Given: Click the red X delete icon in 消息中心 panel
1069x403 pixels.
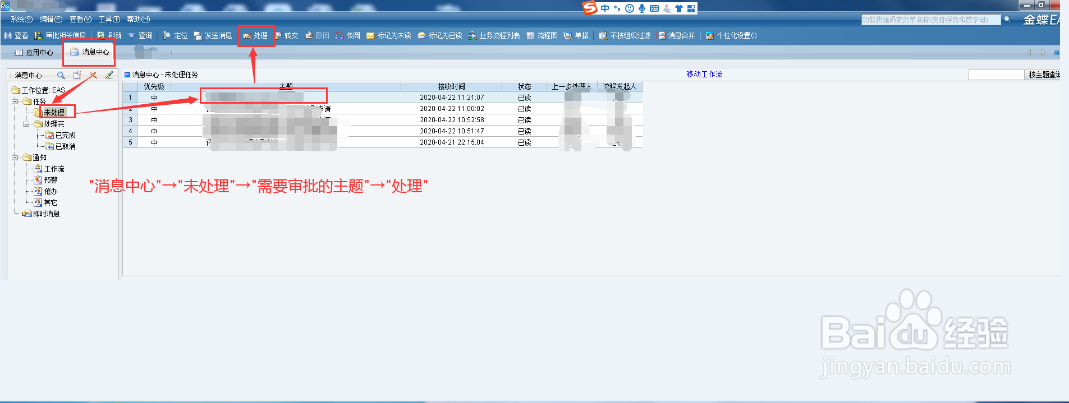Looking at the screenshot, I should 93,75.
